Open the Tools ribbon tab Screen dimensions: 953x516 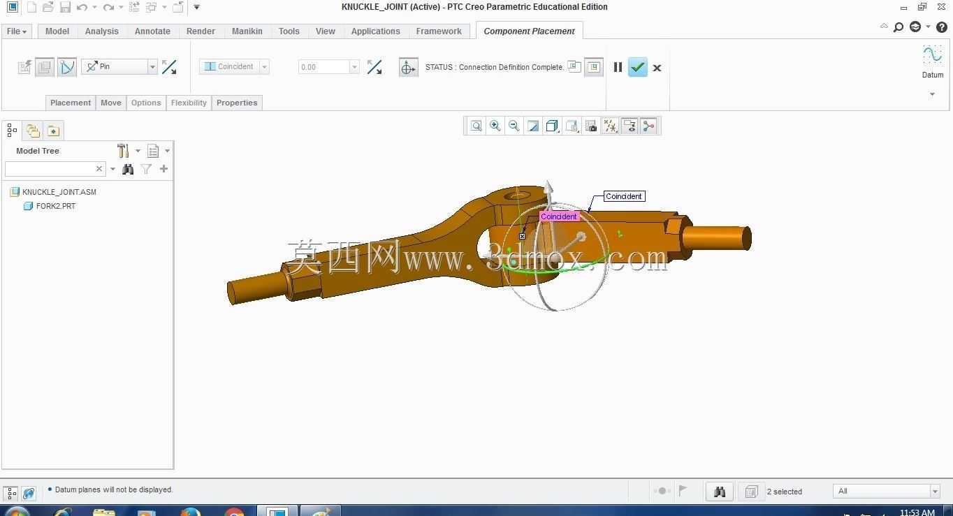[x=289, y=31]
